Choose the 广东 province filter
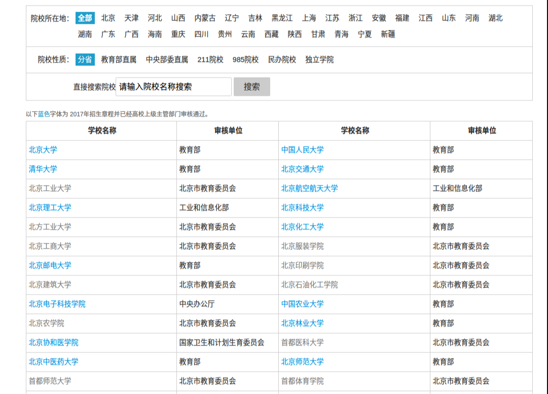Image resolution: width=548 pixels, height=394 pixels. (x=108, y=34)
